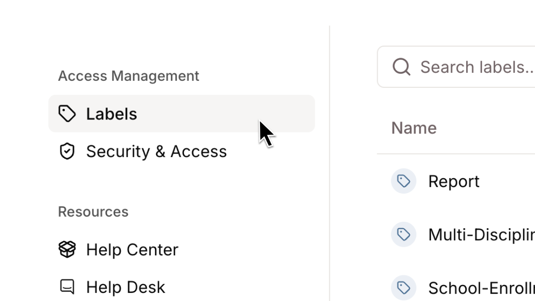The image size is (535, 301).
Task: Open Security & Access settings
Action: tap(182, 151)
